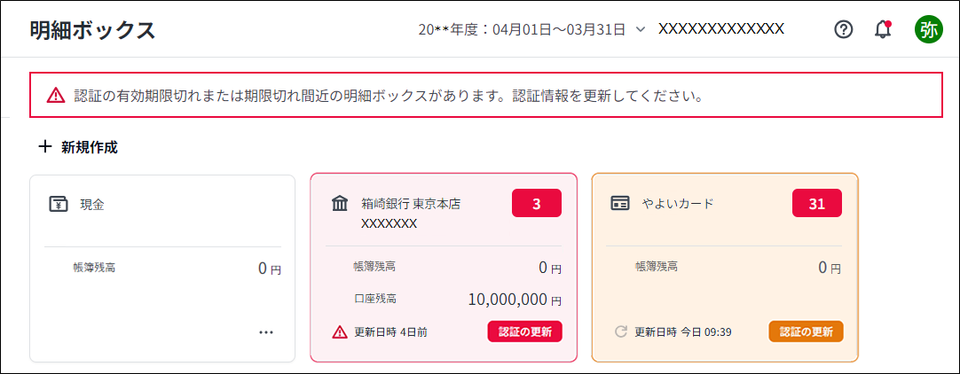Click the 現金 cash wallet icon
960x374 pixels.
59,204
